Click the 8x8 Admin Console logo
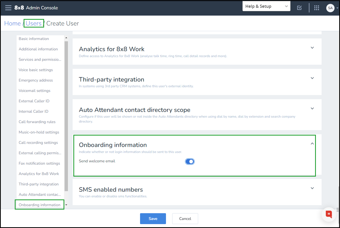The width and height of the screenshot is (340, 228). click(x=36, y=8)
